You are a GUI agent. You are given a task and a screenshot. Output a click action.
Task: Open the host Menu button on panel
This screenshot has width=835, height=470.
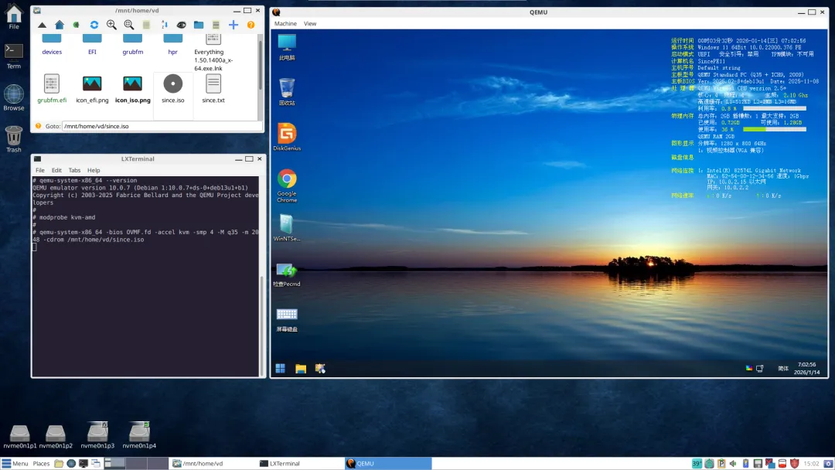point(15,464)
